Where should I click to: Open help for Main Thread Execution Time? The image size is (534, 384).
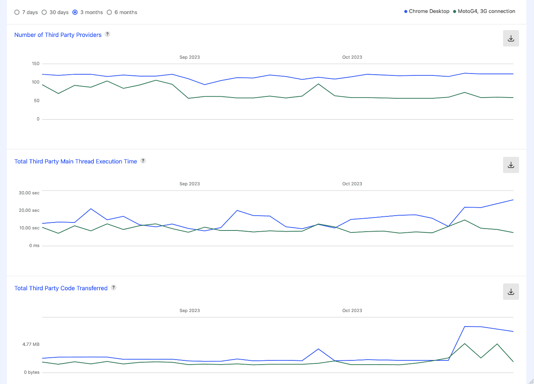point(143,161)
